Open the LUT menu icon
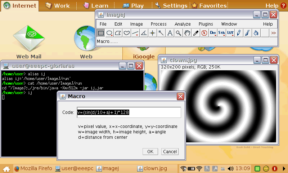288x173 pixels. click(230, 33)
